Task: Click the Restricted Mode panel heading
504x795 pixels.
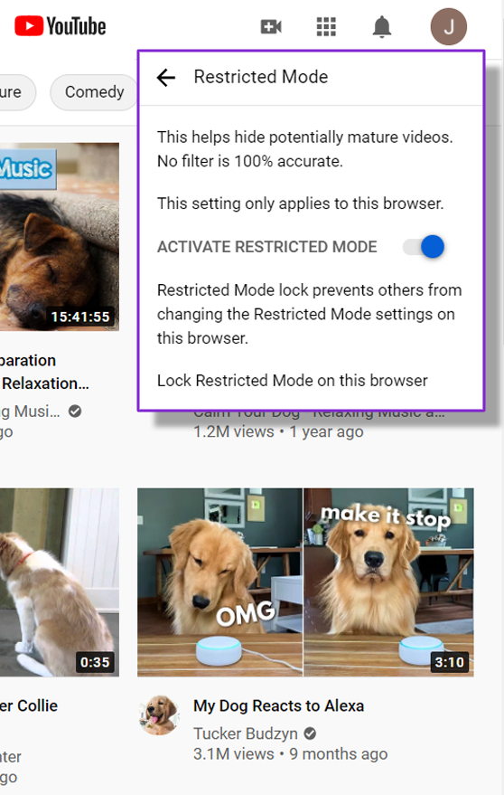Action: [261, 77]
